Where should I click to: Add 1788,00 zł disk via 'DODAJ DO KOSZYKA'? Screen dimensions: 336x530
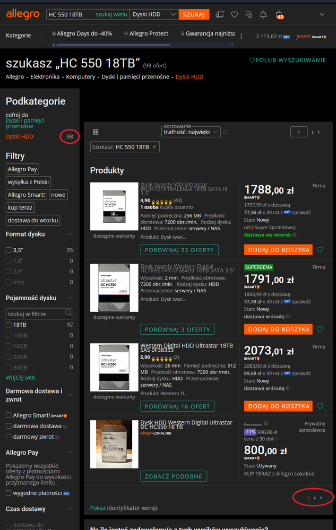click(278, 250)
